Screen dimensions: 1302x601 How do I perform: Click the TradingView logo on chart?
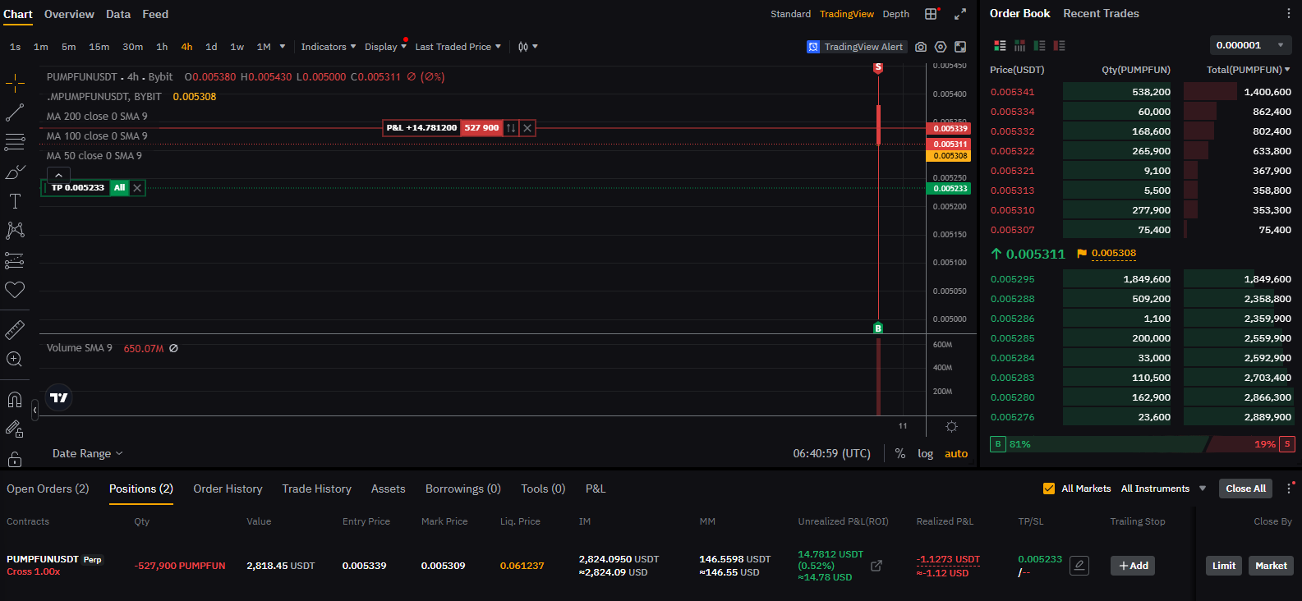pyautogui.click(x=59, y=398)
